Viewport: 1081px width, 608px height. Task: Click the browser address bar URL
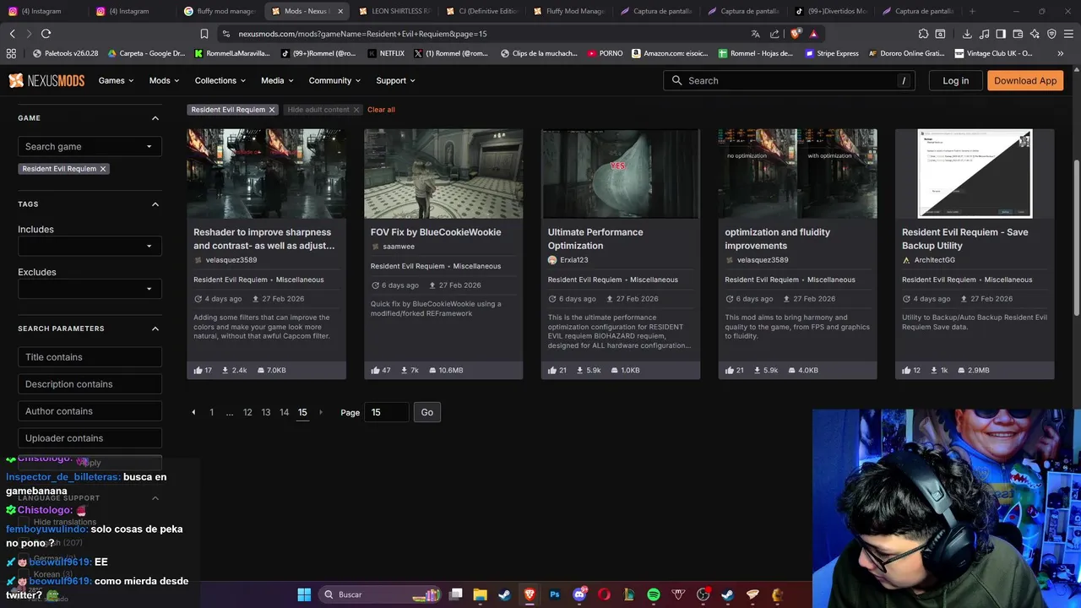pyautogui.click(x=363, y=34)
